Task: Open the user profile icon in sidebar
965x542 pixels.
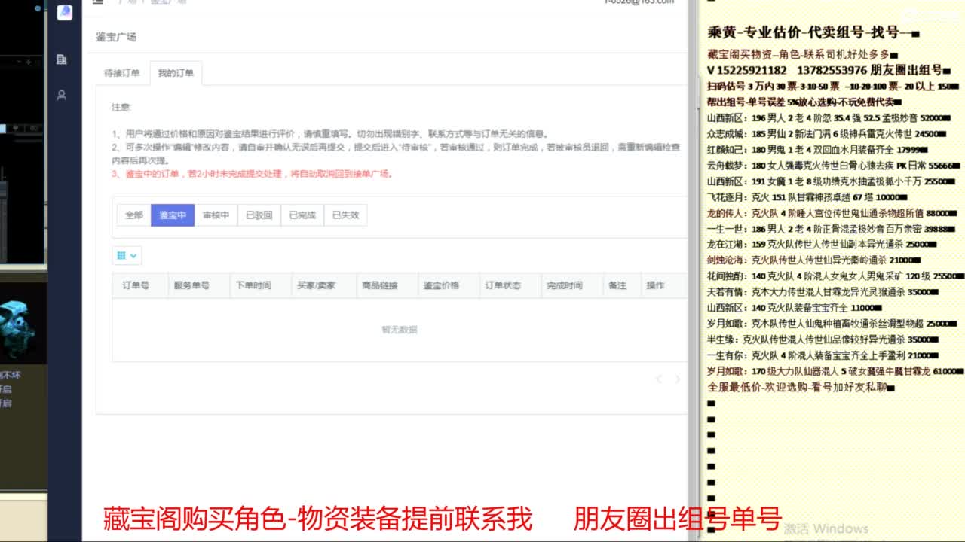Action: (x=62, y=95)
